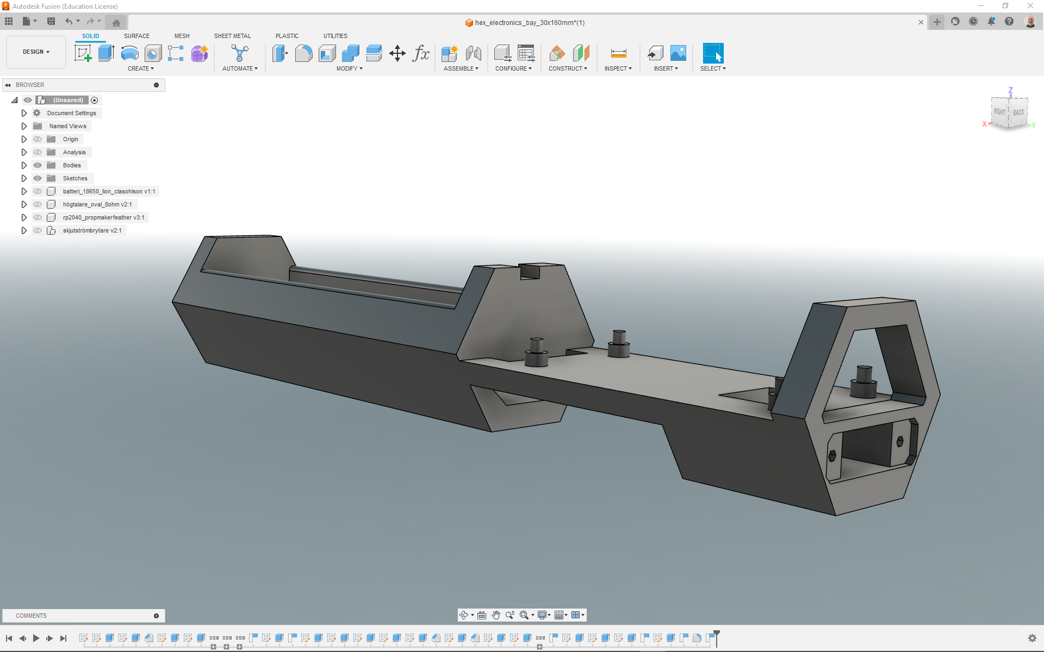This screenshot has width=1044, height=652.
Task: Switch to the UTILITIES tab
Action: (335, 36)
